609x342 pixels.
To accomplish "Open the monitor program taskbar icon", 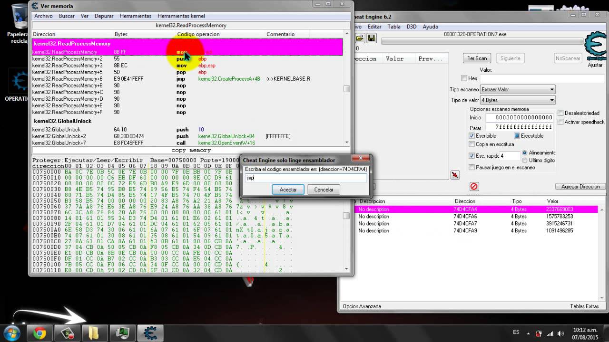I will [x=122, y=333].
